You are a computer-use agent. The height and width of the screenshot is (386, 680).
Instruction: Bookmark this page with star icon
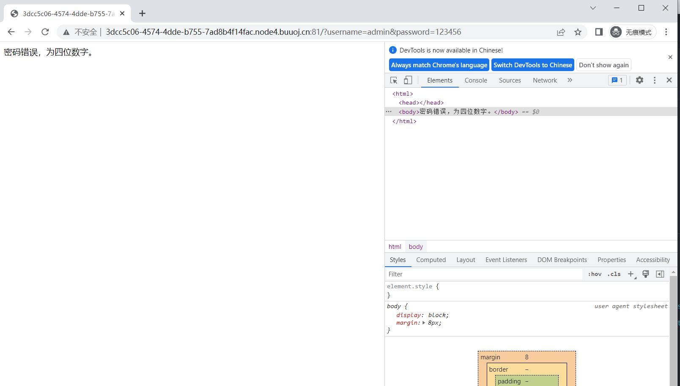[578, 32]
